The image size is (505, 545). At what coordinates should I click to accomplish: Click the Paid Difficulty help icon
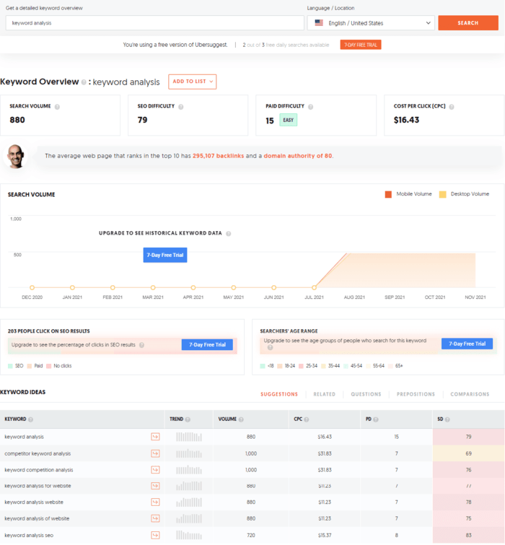click(310, 107)
